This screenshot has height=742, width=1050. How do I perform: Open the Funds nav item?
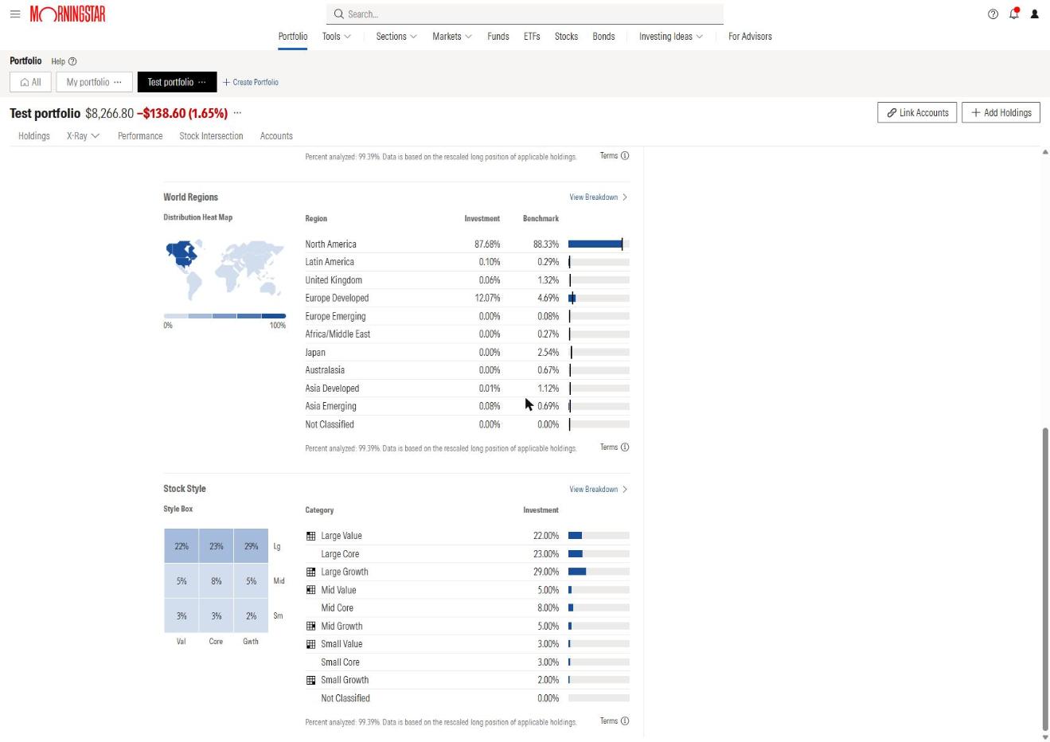[x=498, y=37]
